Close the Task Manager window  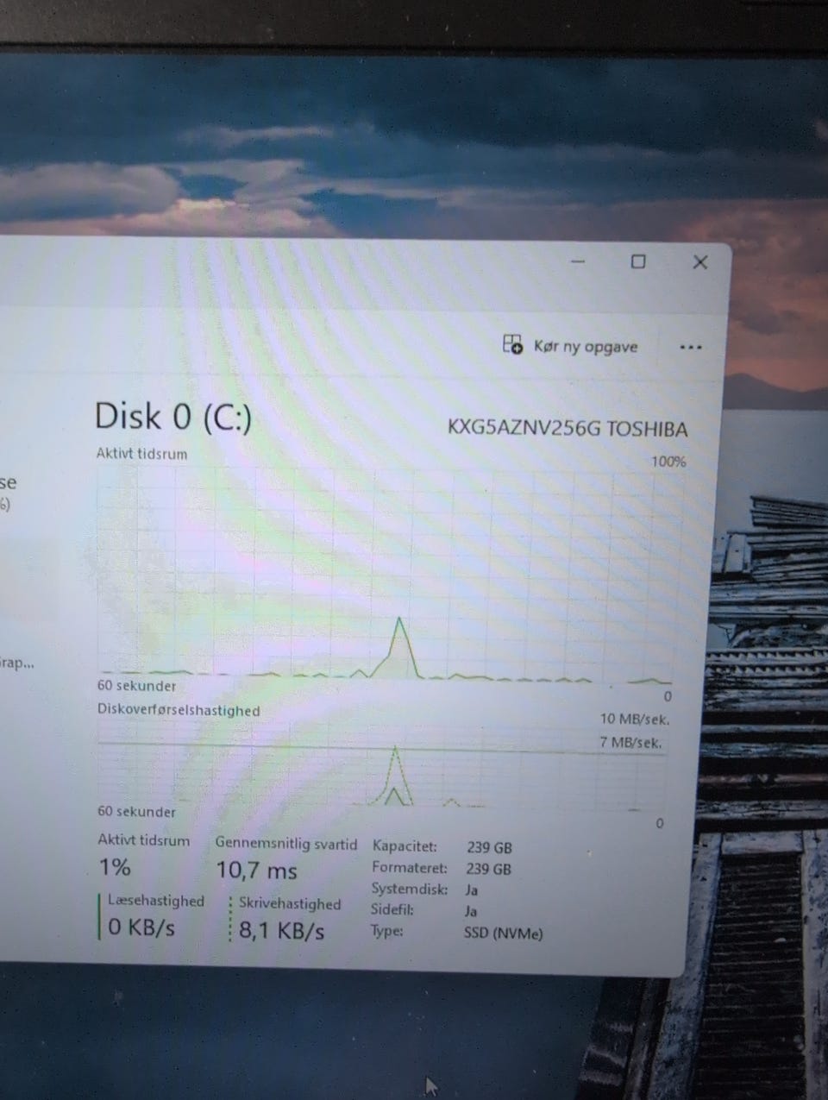point(700,262)
